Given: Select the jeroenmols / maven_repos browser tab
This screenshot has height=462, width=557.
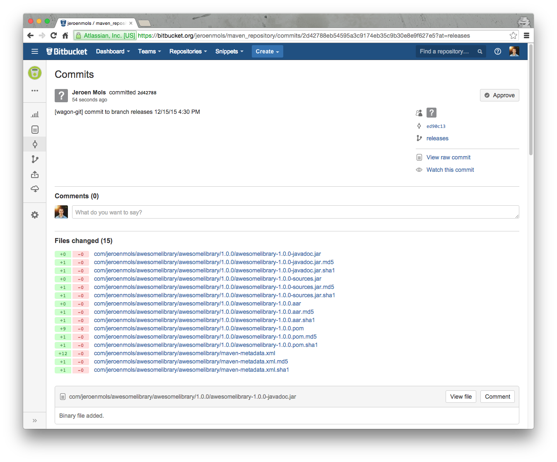Looking at the screenshot, I should click(x=96, y=23).
